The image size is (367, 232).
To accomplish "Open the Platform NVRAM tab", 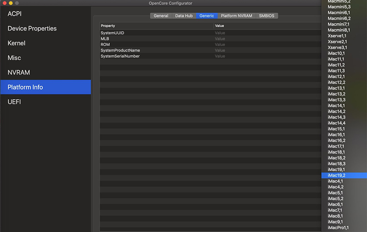I will tap(237, 15).
